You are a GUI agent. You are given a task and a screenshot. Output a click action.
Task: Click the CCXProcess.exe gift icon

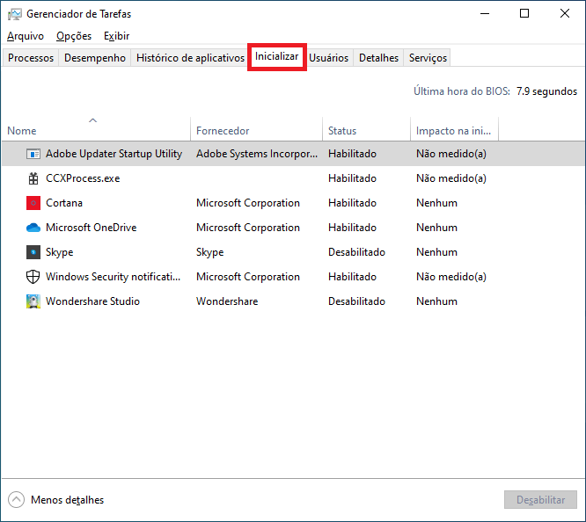tap(33, 178)
